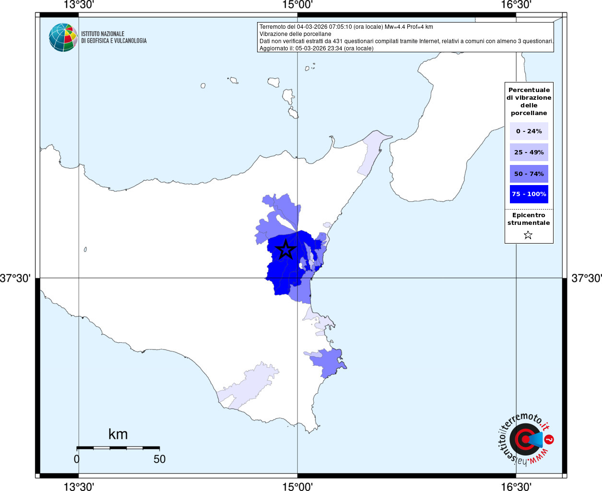Click the legend title 'Percentuale di vibrazione delle porcellane'

coord(529,101)
